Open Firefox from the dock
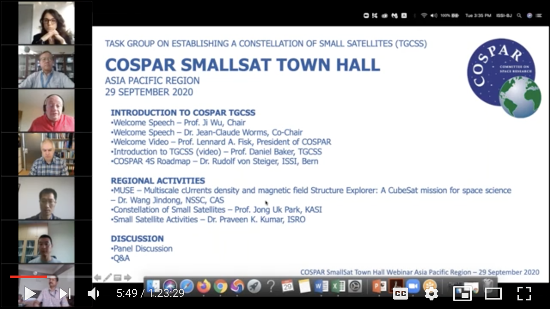 (204, 285)
